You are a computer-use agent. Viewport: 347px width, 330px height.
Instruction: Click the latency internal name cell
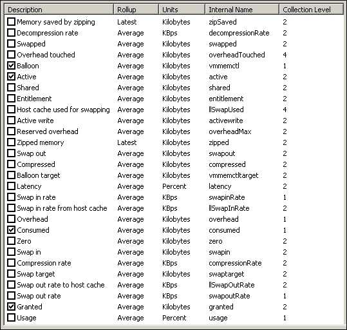pyautogui.click(x=220, y=187)
